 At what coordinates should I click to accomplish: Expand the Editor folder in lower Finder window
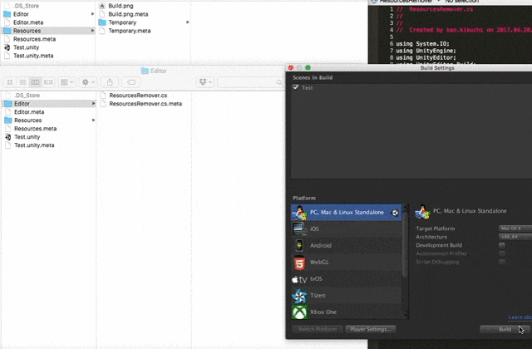tap(93, 103)
